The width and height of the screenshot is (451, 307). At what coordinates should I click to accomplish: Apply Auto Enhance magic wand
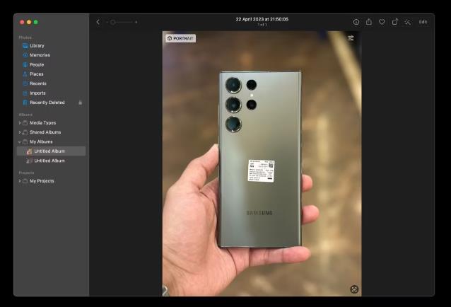(x=408, y=22)
